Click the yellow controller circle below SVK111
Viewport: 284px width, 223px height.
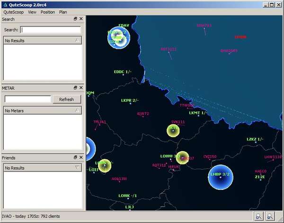[x=173, y=130]
